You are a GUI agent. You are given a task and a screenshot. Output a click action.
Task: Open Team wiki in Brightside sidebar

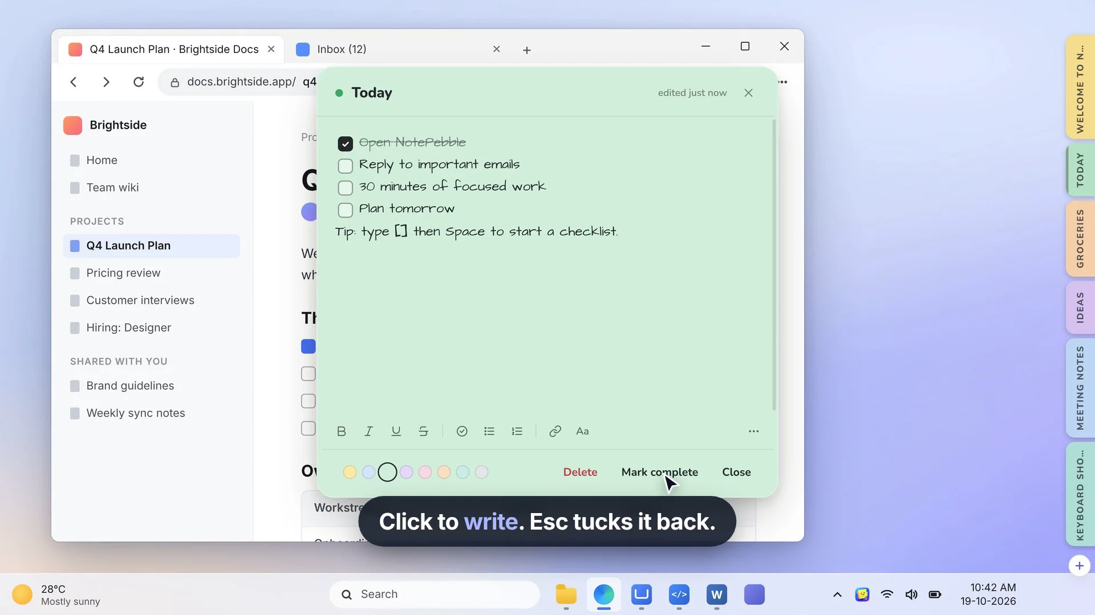click(x=152, y=188)
